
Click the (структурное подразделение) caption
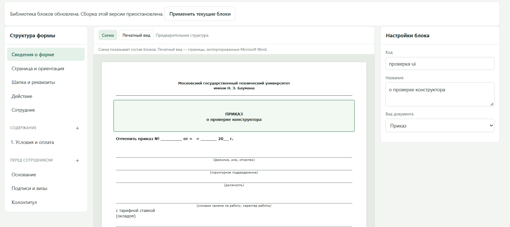[x=234, y=172]
